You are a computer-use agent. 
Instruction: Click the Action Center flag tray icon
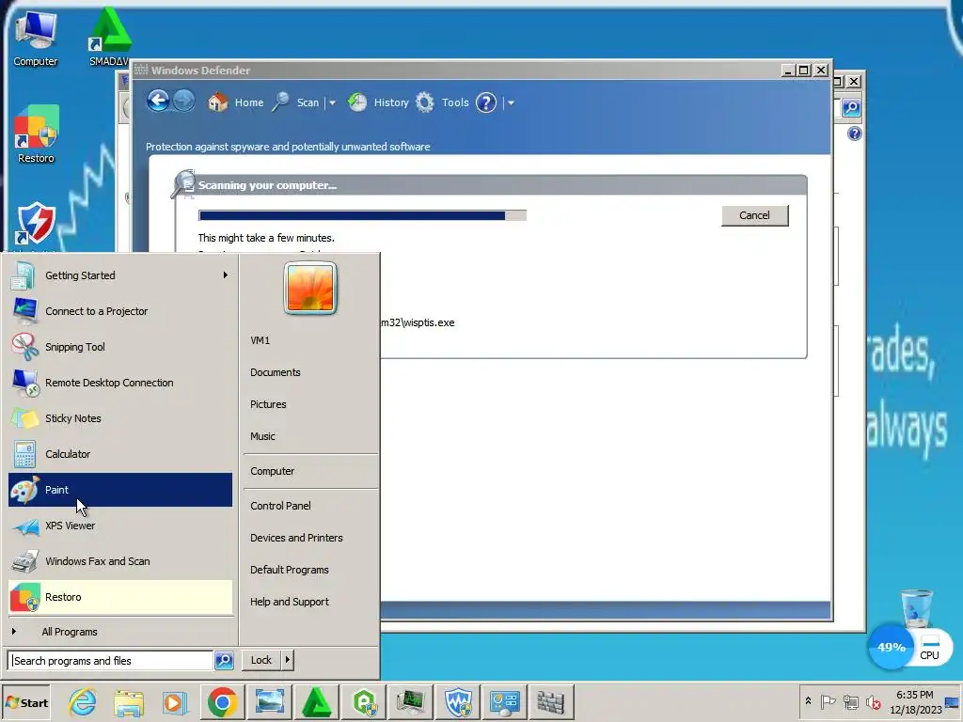(828, 701)
